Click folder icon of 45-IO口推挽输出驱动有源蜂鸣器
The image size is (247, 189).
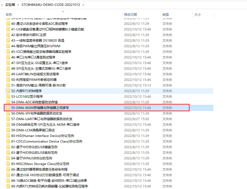[x=8, y=52]
